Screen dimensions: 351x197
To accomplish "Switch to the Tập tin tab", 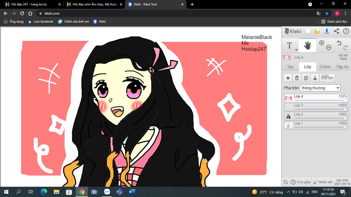I will (342, 67).
